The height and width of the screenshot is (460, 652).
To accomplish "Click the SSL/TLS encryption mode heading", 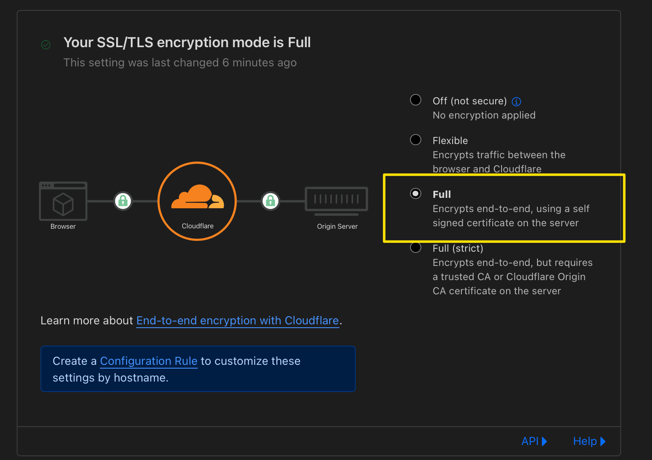I will click(x=187, y=43).
